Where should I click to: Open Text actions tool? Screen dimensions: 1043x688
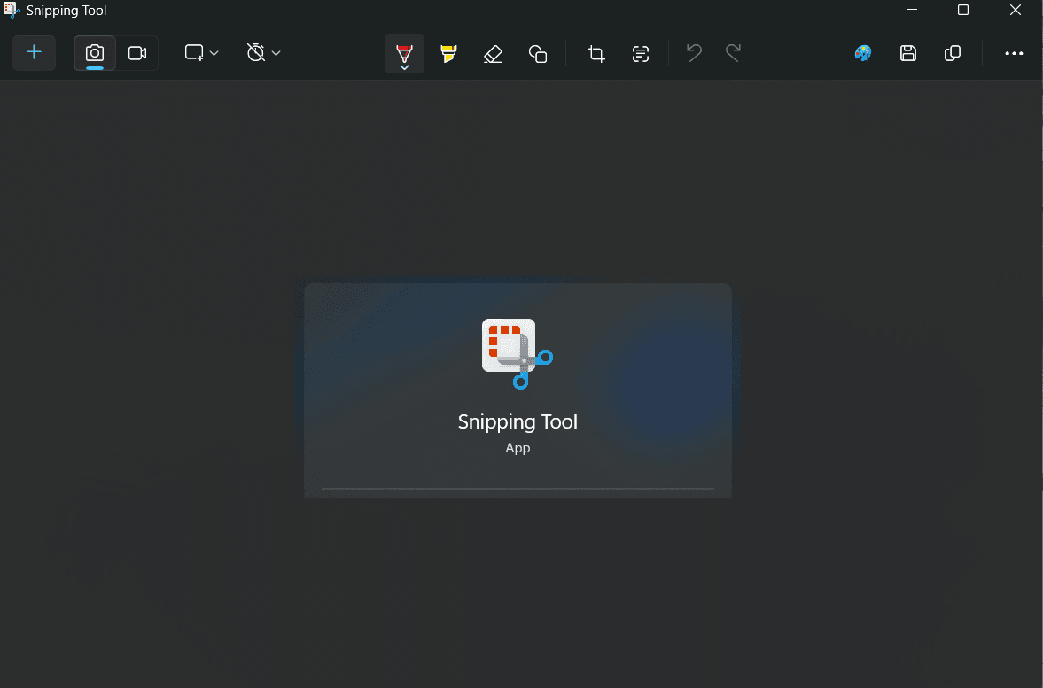click(x=641, y=53)
